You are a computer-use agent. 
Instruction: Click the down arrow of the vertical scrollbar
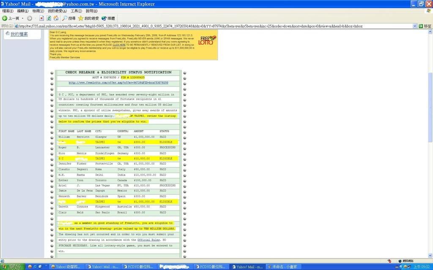[x=430, y=256]
